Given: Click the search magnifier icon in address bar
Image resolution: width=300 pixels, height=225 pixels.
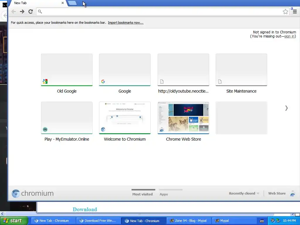Looking at the screenshot, I should [40, 11].
